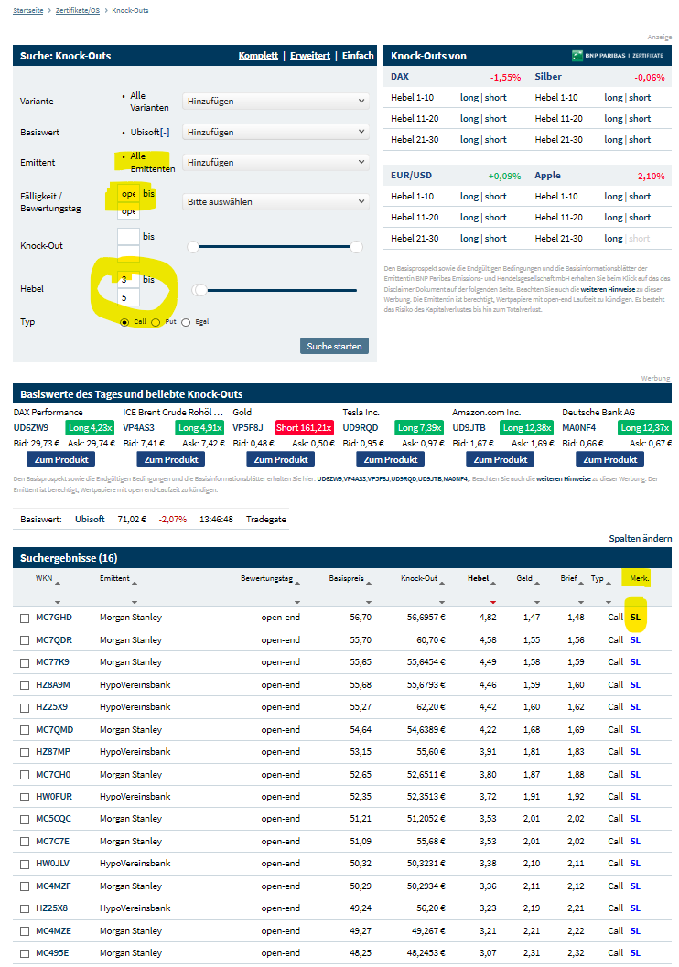Focus the Hebel maximum field showing 5
Screen dimensions: 679x967
128,297
